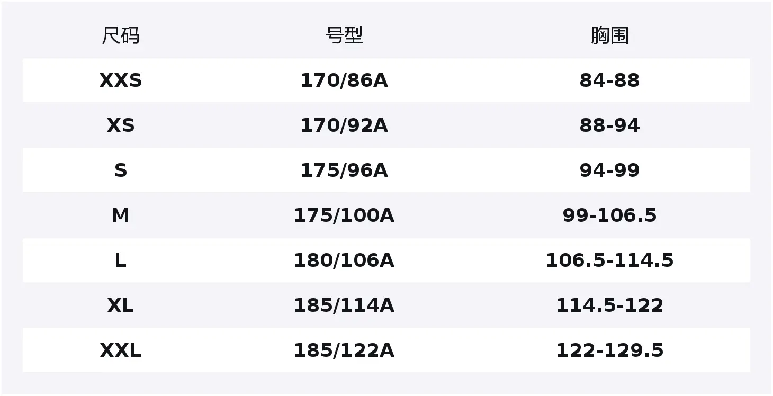This screenshot has width=773, height=396.
Task: Click the 106.5-114.5 chest measurement
Action: click(609, 260)
